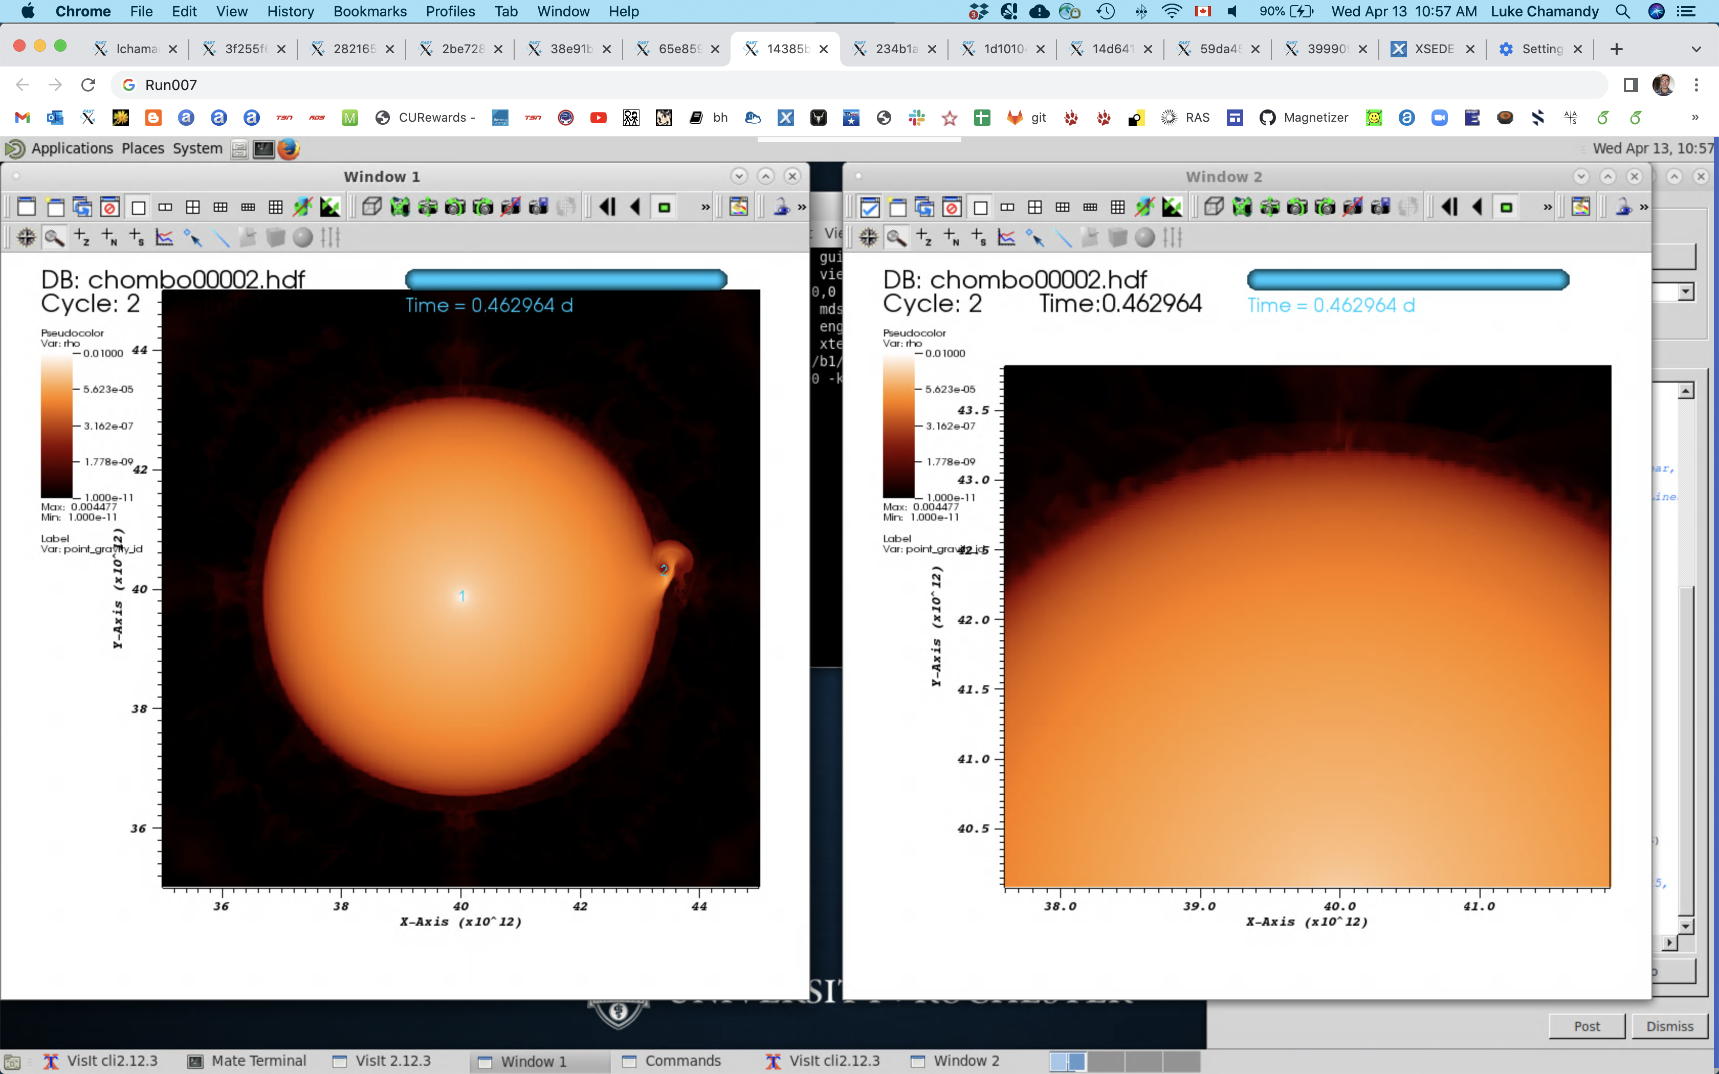Toggle spin mode in Window 1 toolbar
The image size is (1719, 1074).
click(x=302, y=207)
